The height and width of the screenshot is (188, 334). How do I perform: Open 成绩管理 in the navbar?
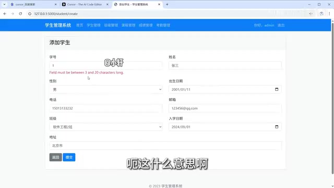point(146,25)
